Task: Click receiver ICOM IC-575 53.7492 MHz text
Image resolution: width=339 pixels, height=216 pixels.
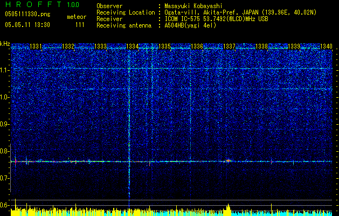Action: click(x=216, y=19)
